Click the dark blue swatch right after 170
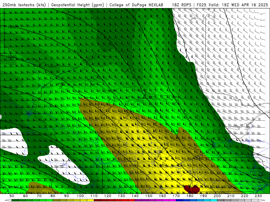Screen dimensions: 270x202 tap(180, 200)
